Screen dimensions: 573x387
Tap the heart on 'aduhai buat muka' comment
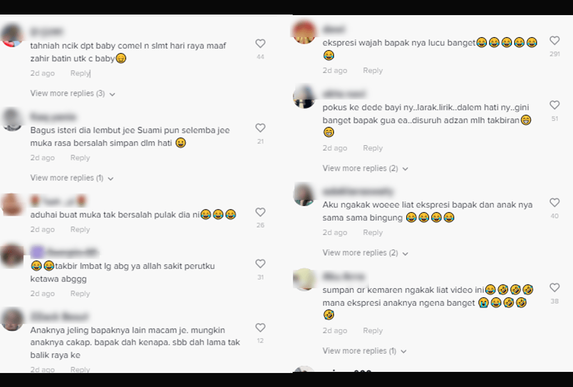coord(260,212)
